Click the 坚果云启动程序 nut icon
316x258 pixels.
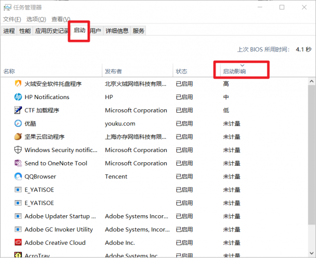coord(18,137)
